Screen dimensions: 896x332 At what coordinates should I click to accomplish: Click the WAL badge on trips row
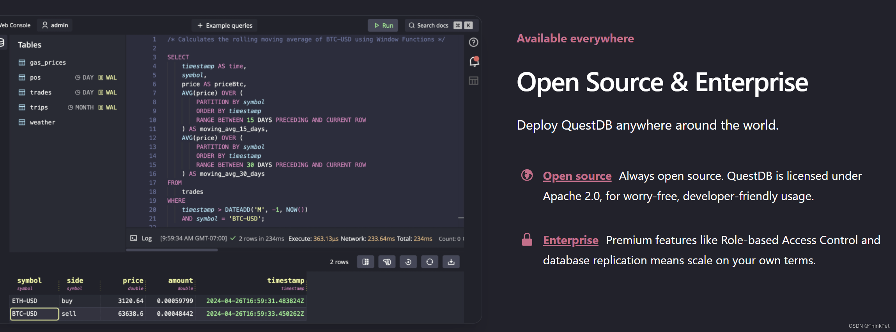click(108, 107)
